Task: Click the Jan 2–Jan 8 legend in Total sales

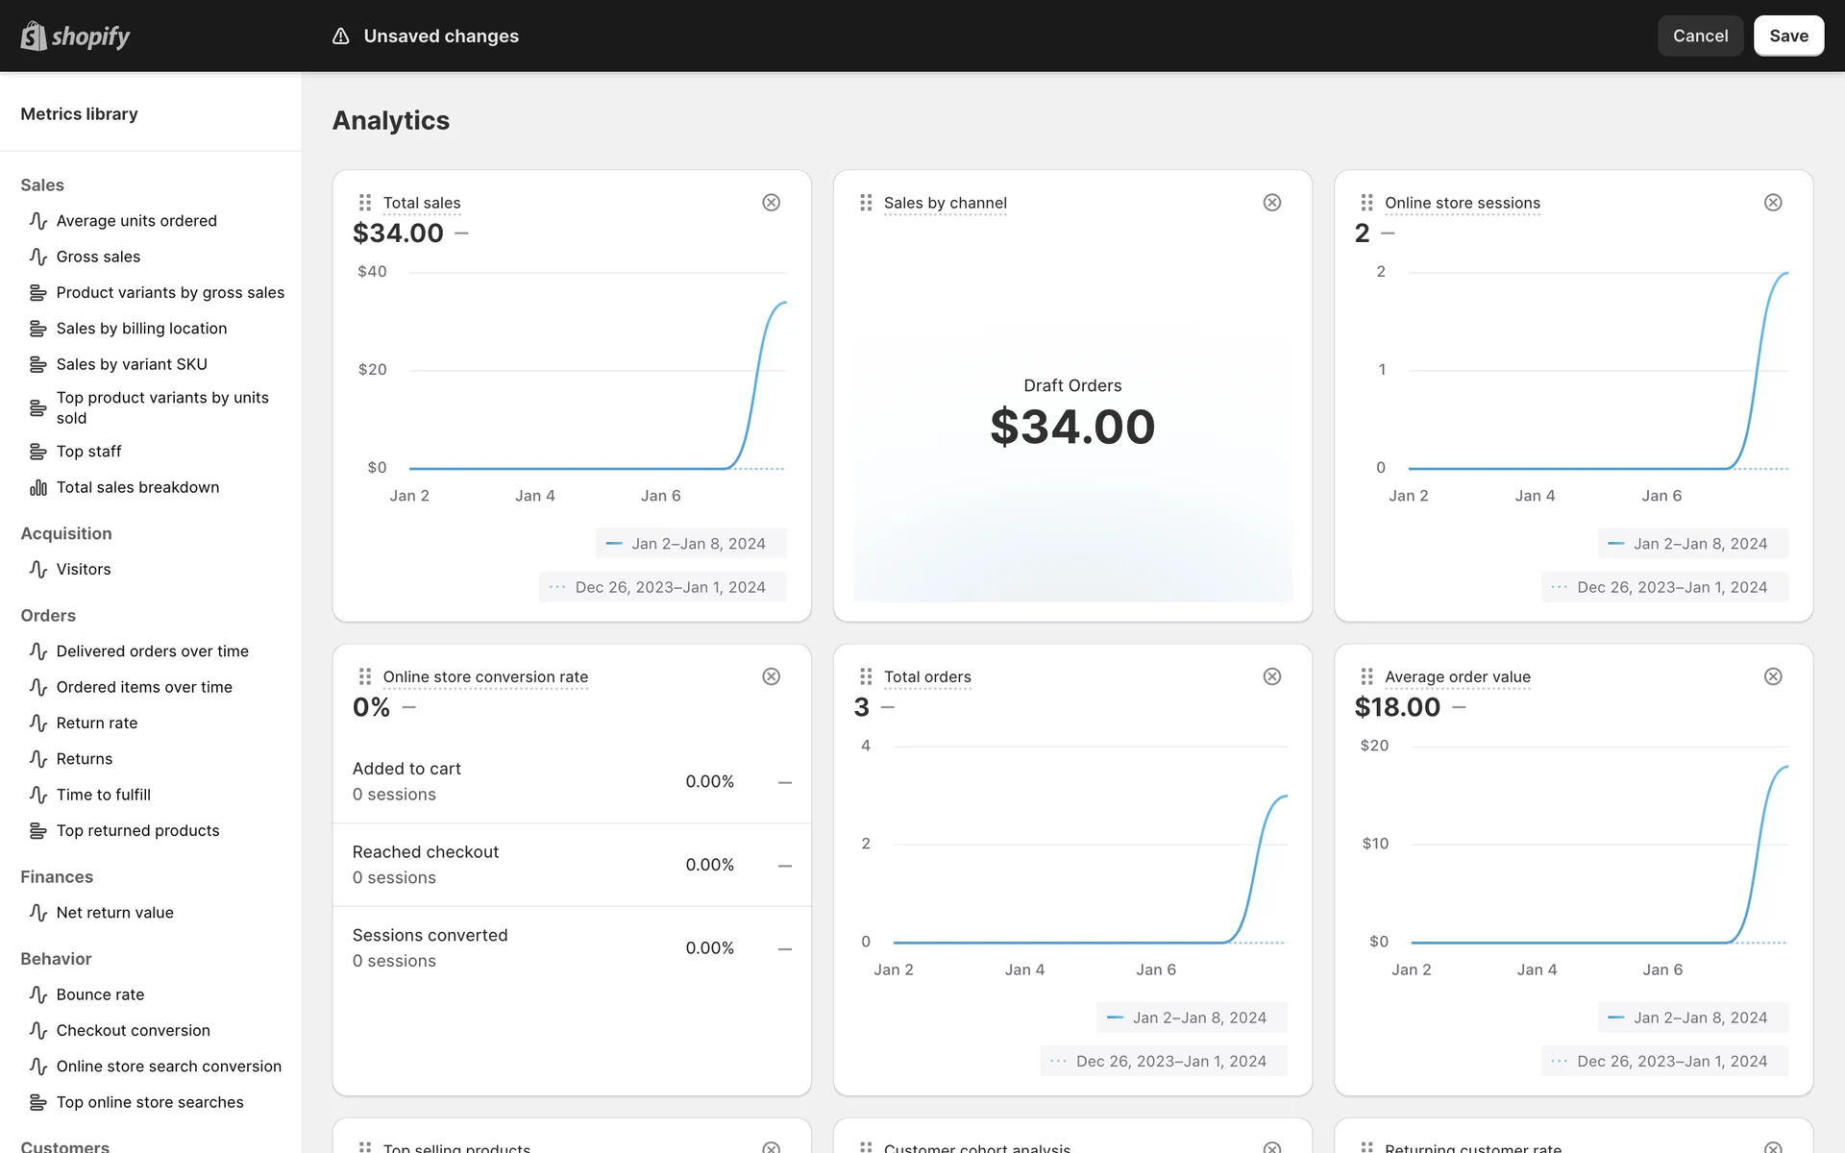Action: click(691, 544)
